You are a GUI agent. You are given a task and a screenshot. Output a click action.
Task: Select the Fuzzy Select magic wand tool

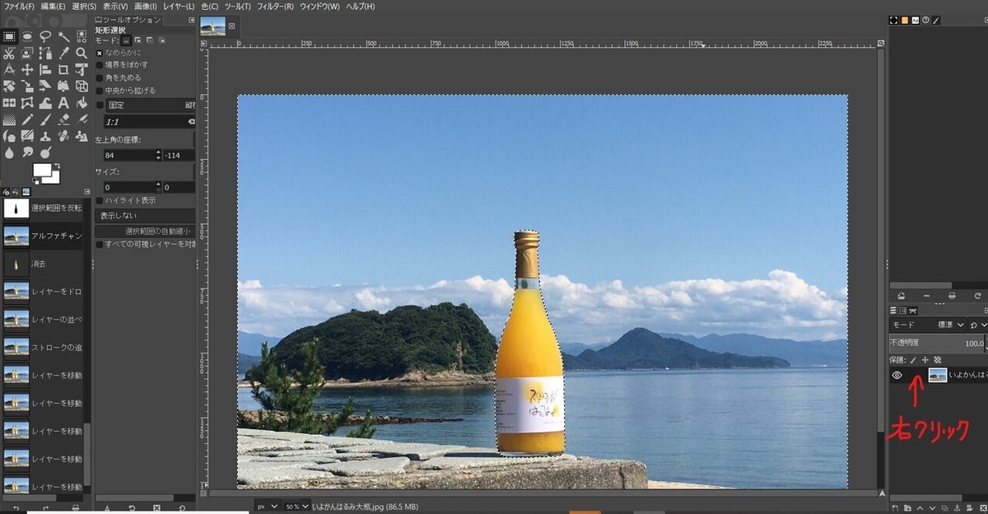63,36
